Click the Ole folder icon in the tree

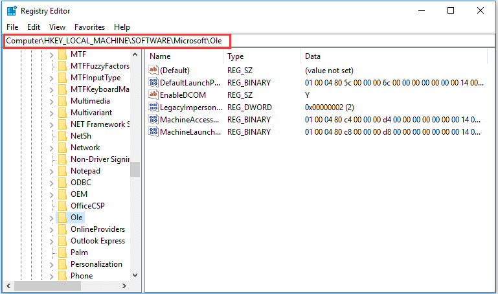(63, 218)
